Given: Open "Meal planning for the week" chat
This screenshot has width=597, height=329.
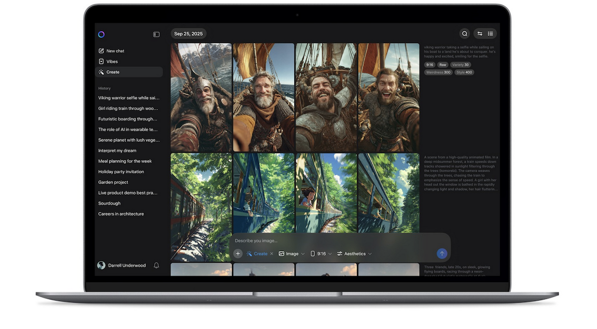Looking at the screenshot, I should (x=125, y=161).
